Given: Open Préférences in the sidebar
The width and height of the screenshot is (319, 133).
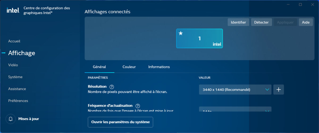Looking at the screenshot, I should coord(18,101).
